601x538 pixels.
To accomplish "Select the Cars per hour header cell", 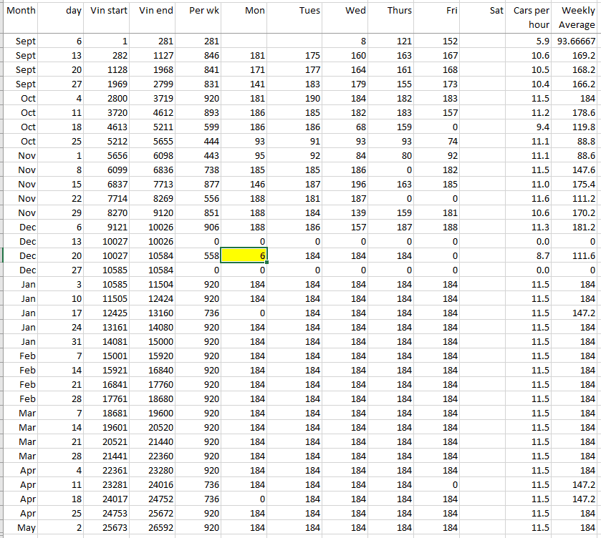I will tap(531, 17).
